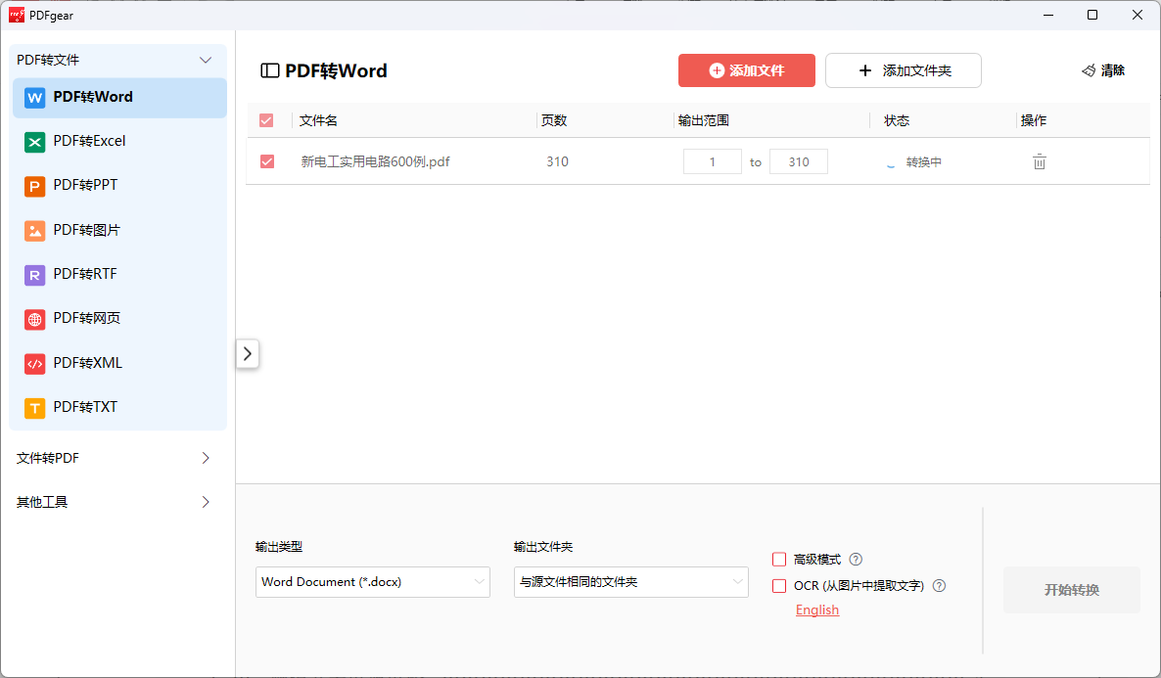The image size is (1161, 678).
Task: Click the red 添加文件 button
Action: click(x=746, y=70)
